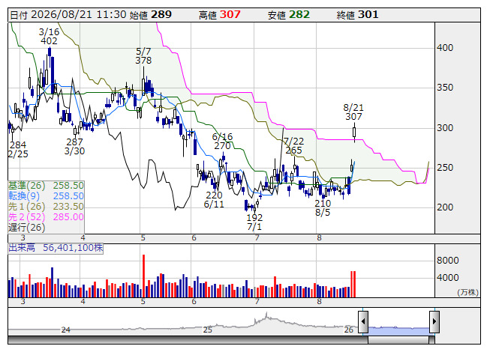The height and width of the screenshot is (352, 490).
Task: Click the 高値 307 value in header
Action: [x=220, y=15]
